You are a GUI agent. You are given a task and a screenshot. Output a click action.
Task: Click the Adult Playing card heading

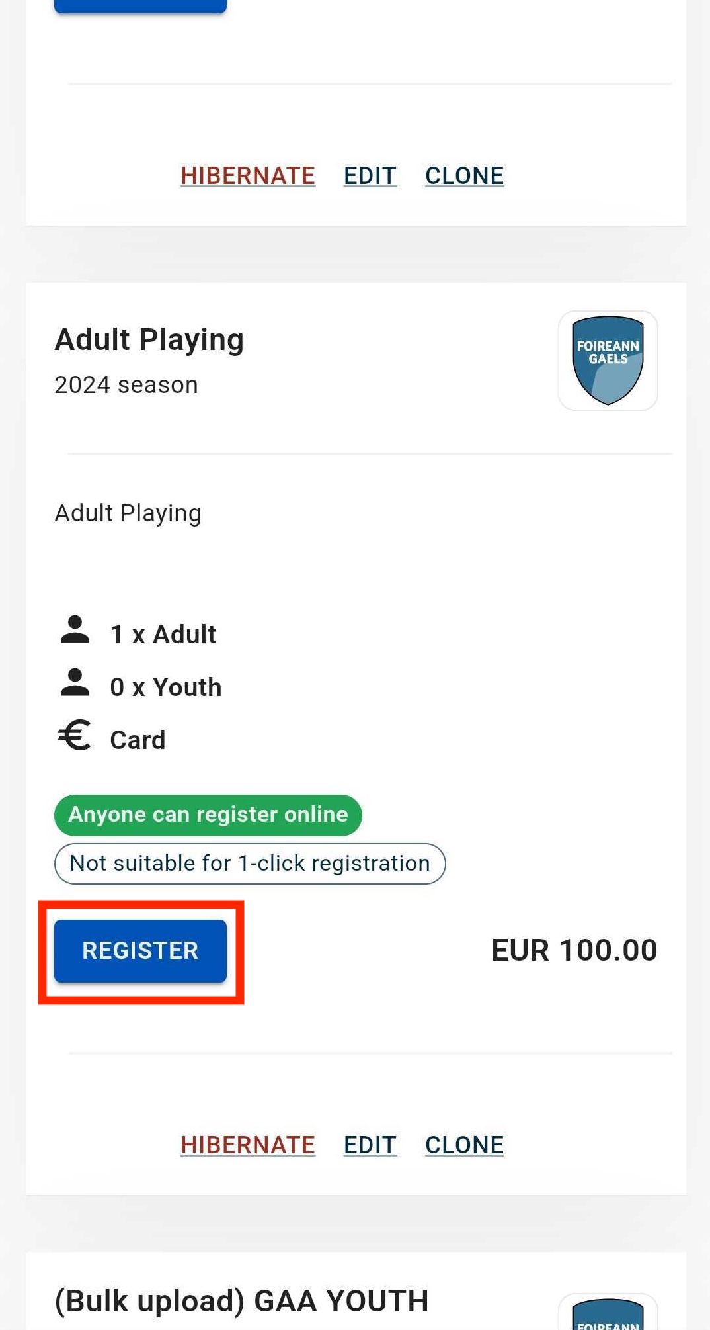click(x=149, y=340)
